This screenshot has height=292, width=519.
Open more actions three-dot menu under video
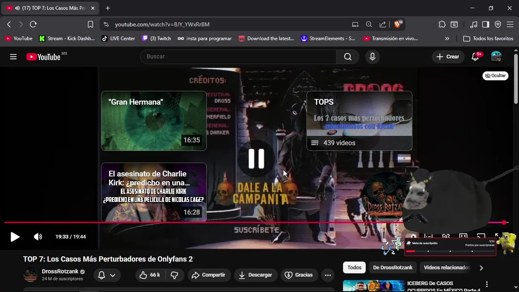click(328, 275)
